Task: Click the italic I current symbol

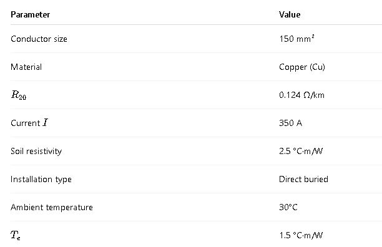Action: 46,122
